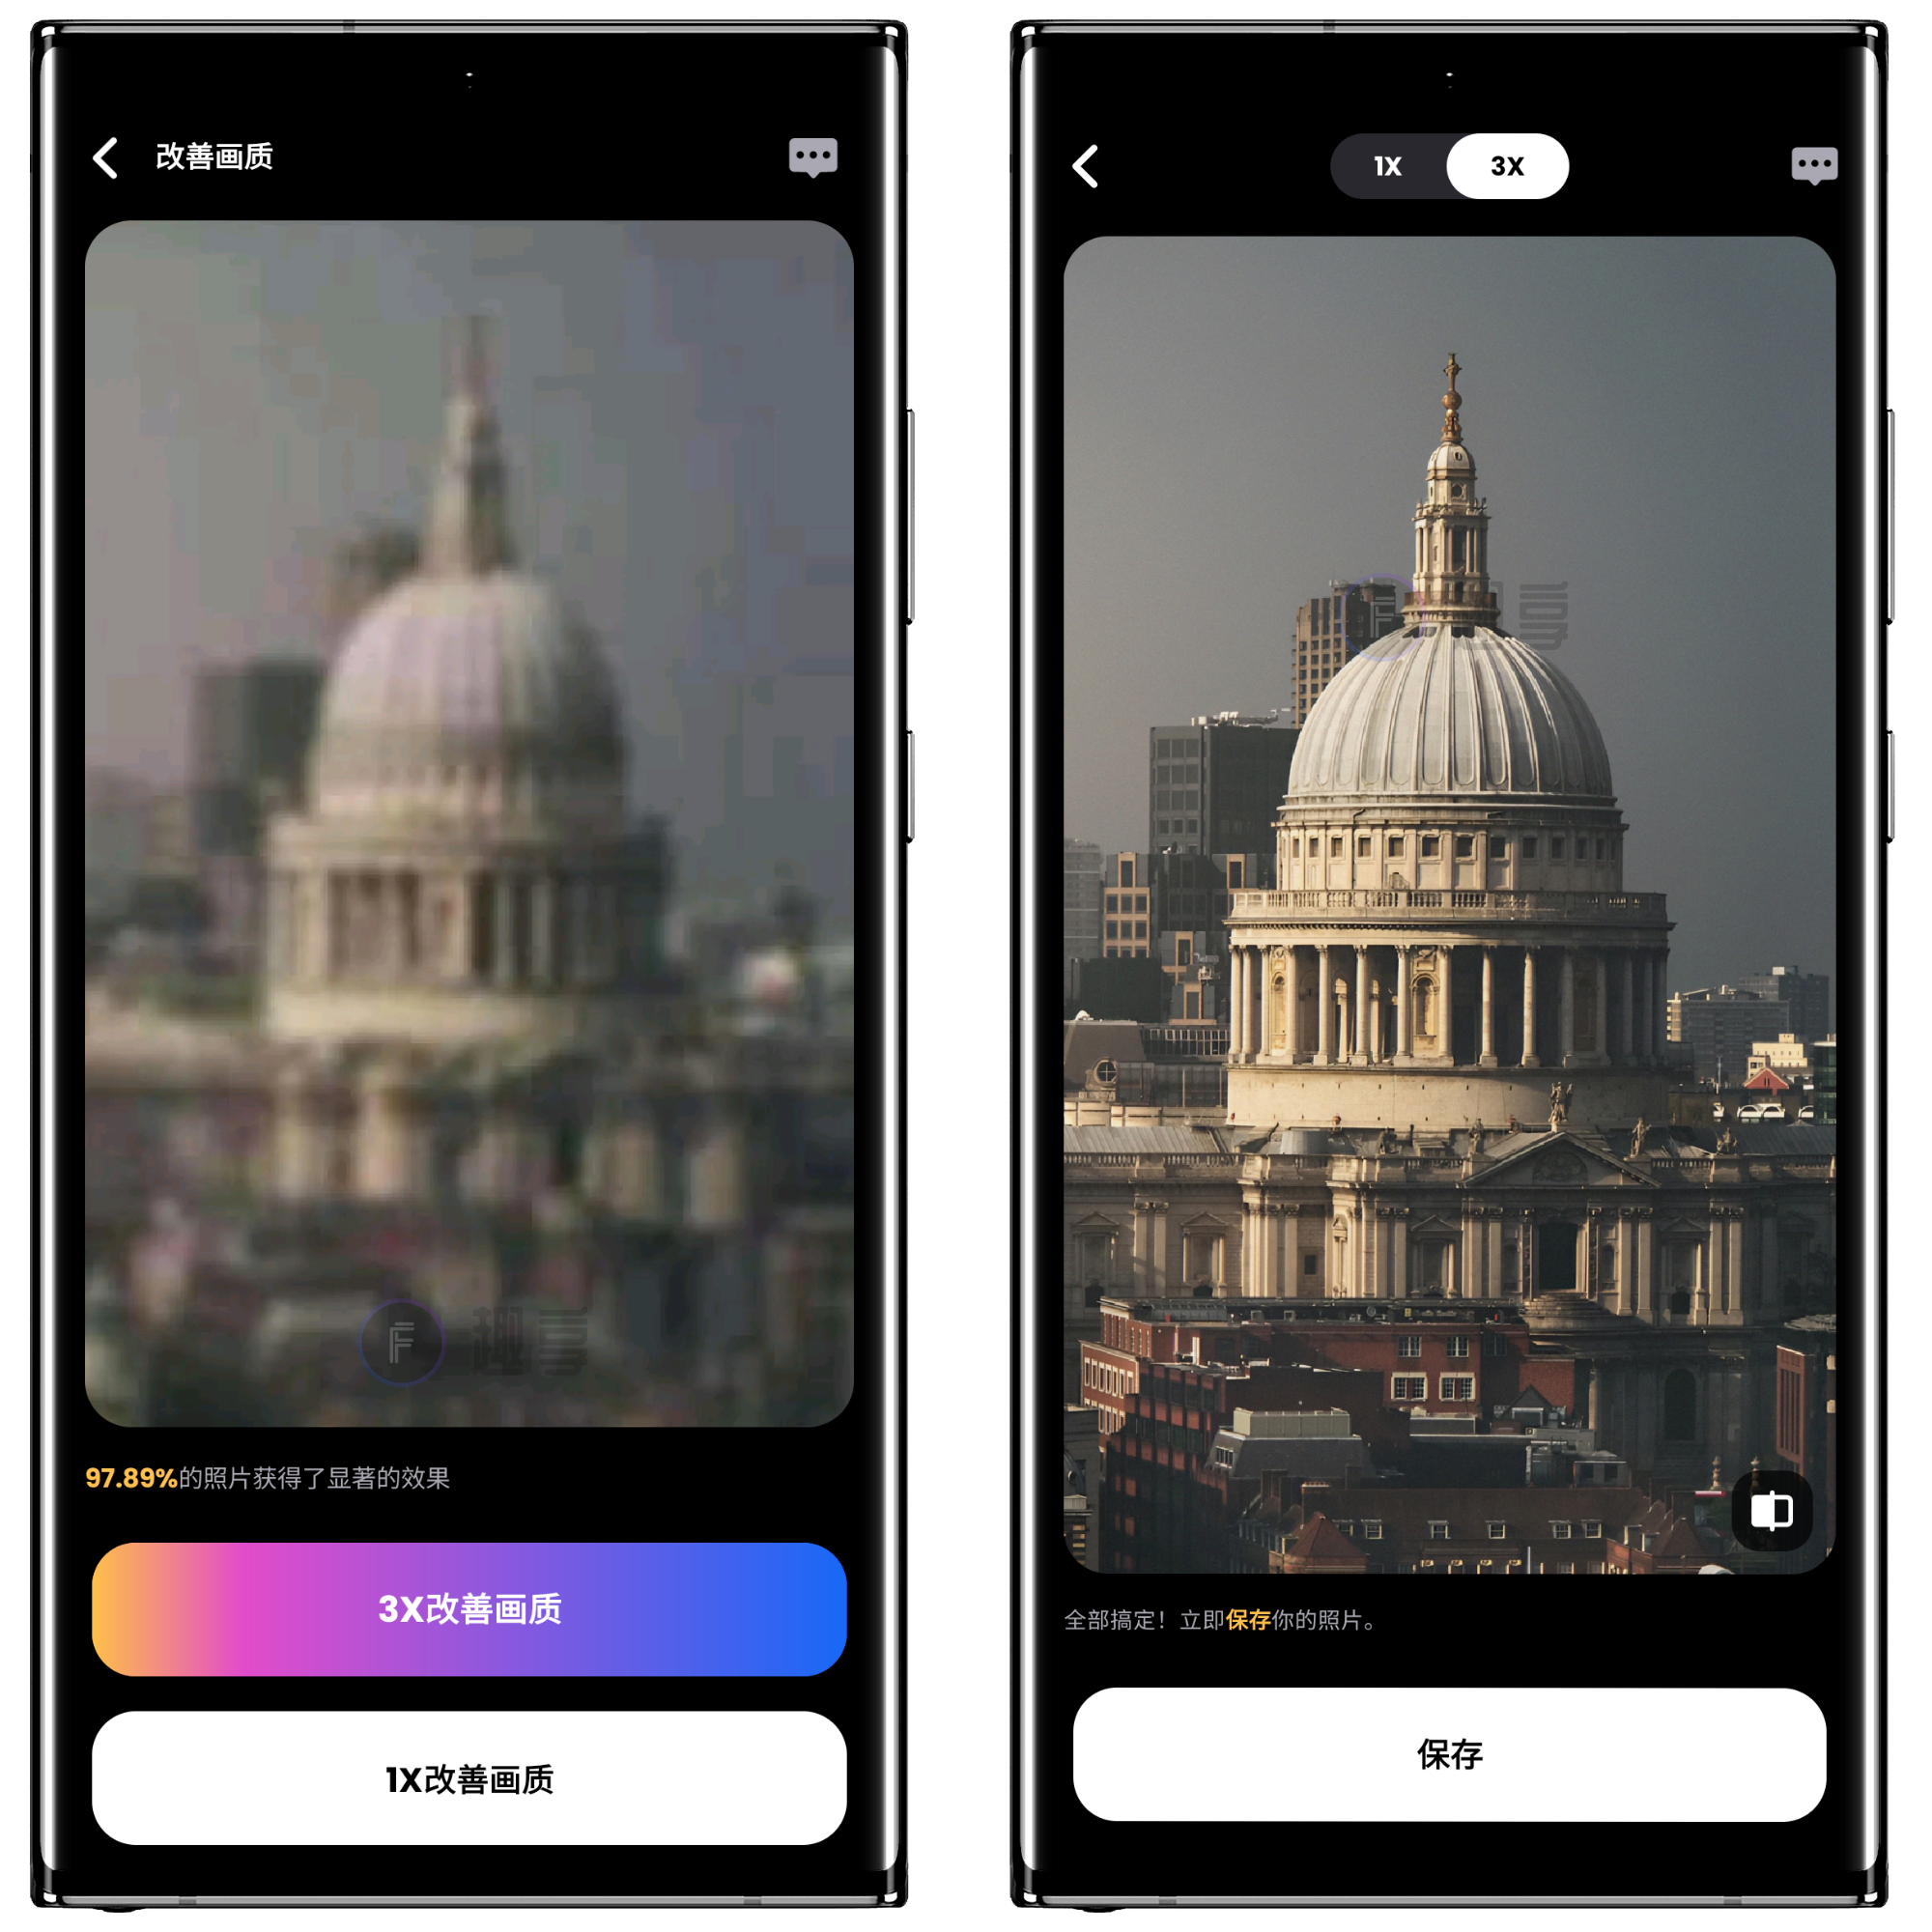This screenshot has height=1932, width=1932.
Task: Open the message/feedback icon left screen
Action: (813, 162)
